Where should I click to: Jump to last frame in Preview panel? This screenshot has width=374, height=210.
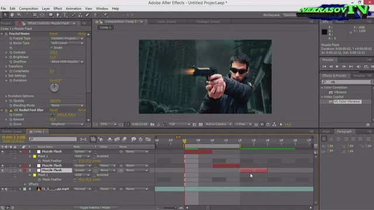point(351,66)
